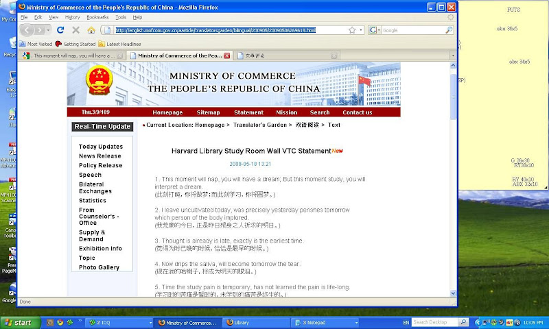Follow the Translator's Garden breadcrumb link

tap(260, 125)
